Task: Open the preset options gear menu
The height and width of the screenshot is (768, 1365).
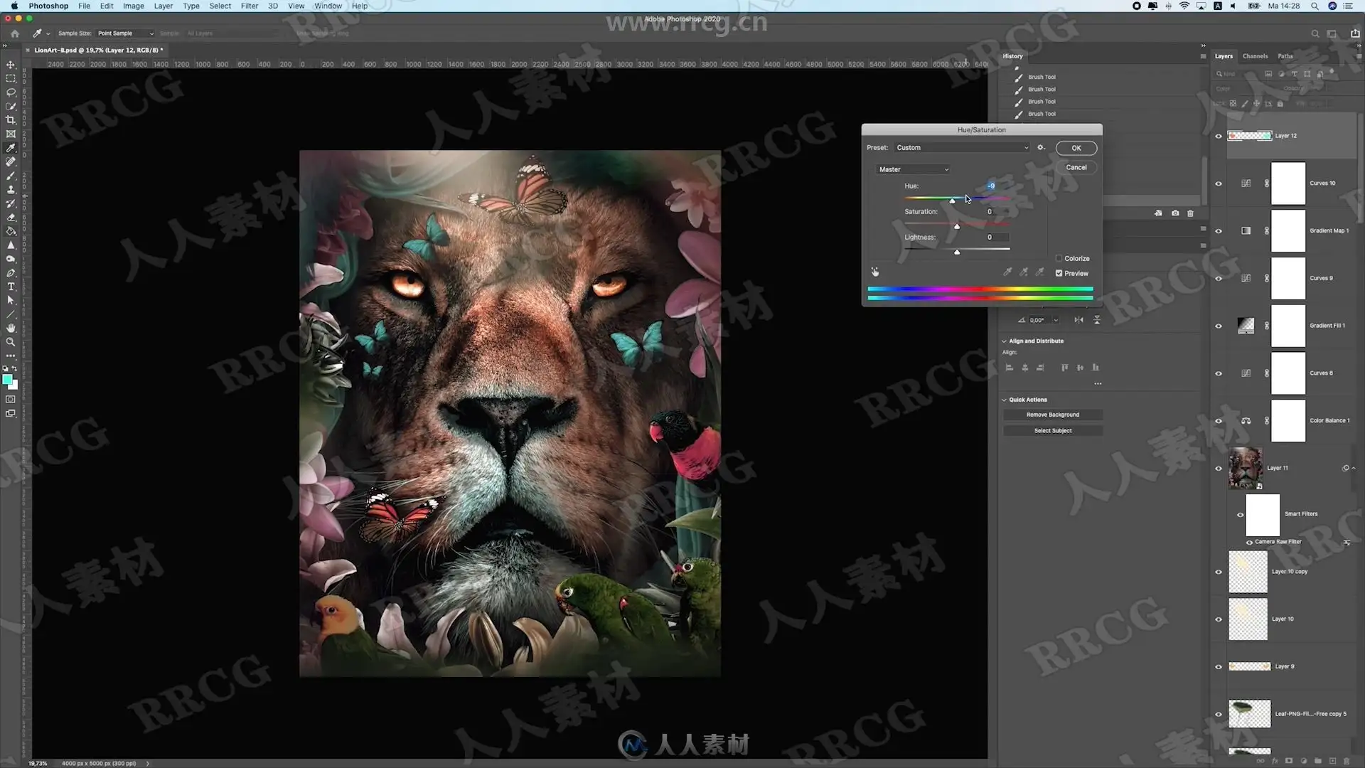Action: (1041, 148)
